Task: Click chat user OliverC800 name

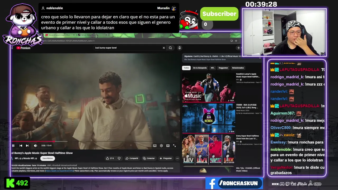Action: pyautogui.click(x=281, y=128)
